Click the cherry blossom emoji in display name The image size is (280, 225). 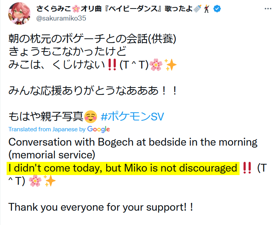point(76,9)
